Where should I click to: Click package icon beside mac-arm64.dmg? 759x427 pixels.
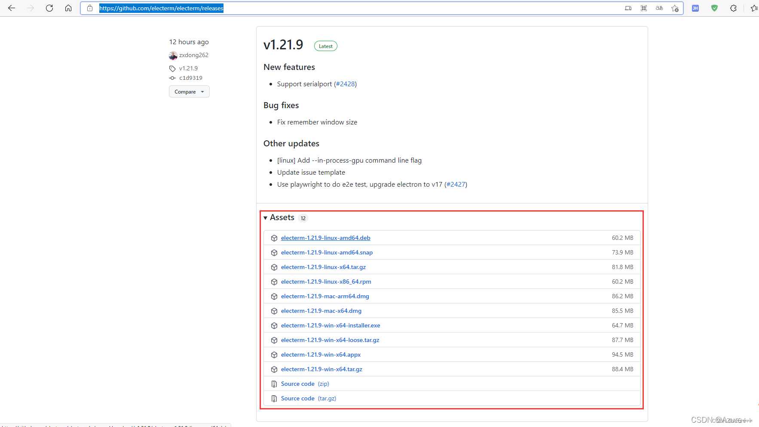(274, 297)
